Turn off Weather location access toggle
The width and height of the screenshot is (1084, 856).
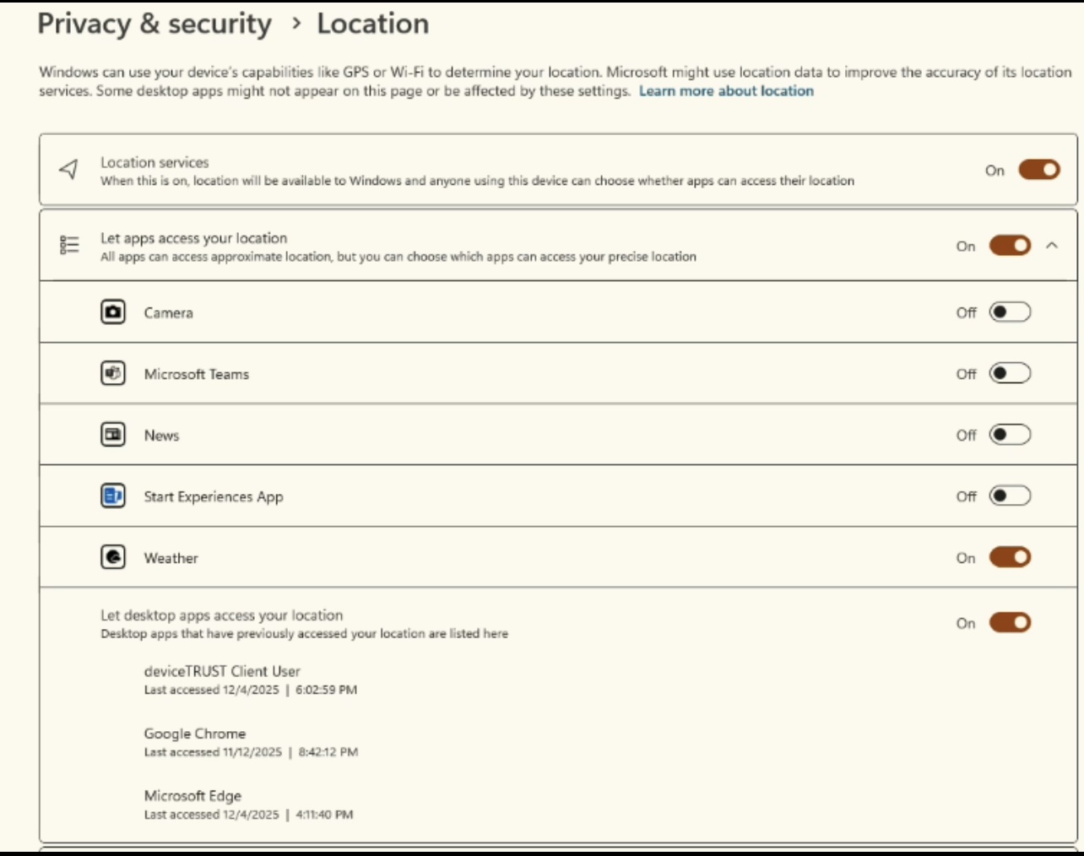point(1010,557)
